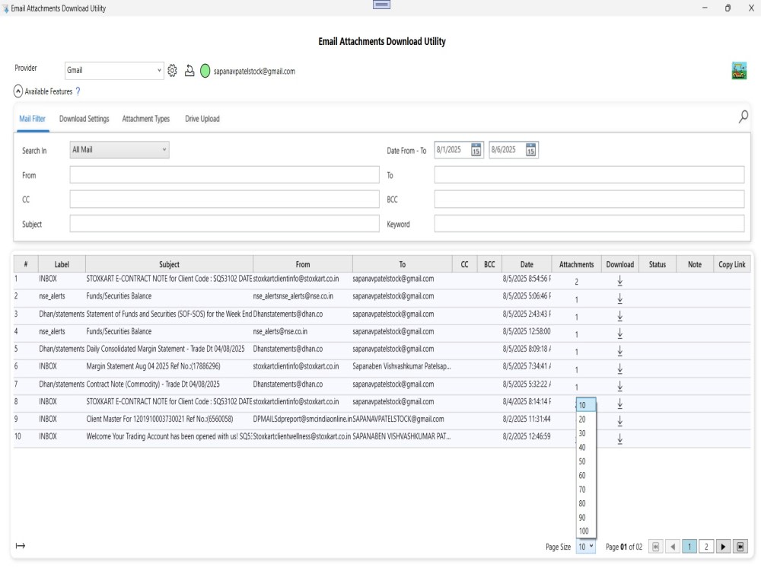Viewport: 761px width, 571px height.
Task: Download attachment for row 8 dated 8/4/2025
Action: [619, 404]
